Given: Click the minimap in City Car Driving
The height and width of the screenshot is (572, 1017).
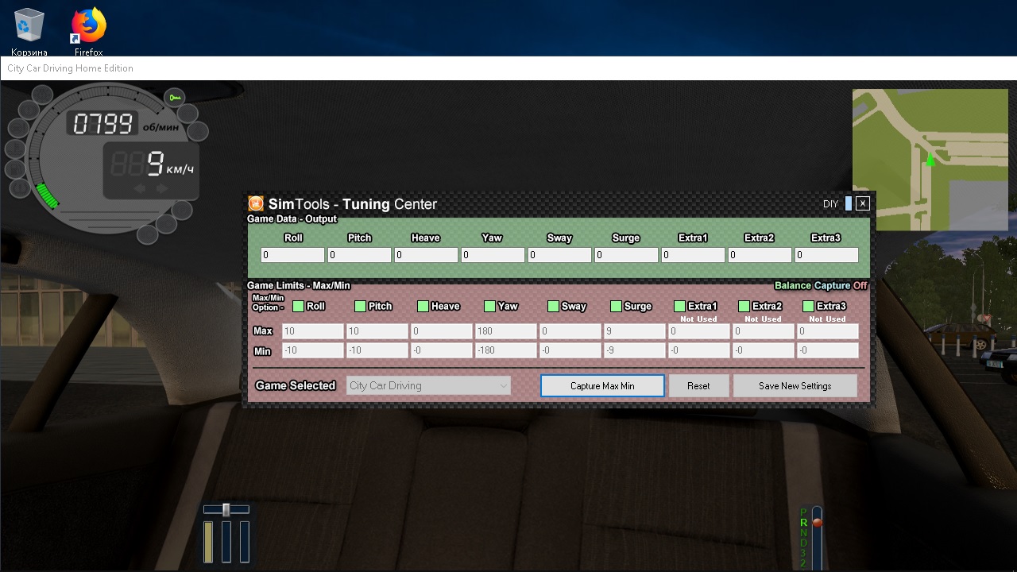Looking at the screenshot, I should [930, 160].
